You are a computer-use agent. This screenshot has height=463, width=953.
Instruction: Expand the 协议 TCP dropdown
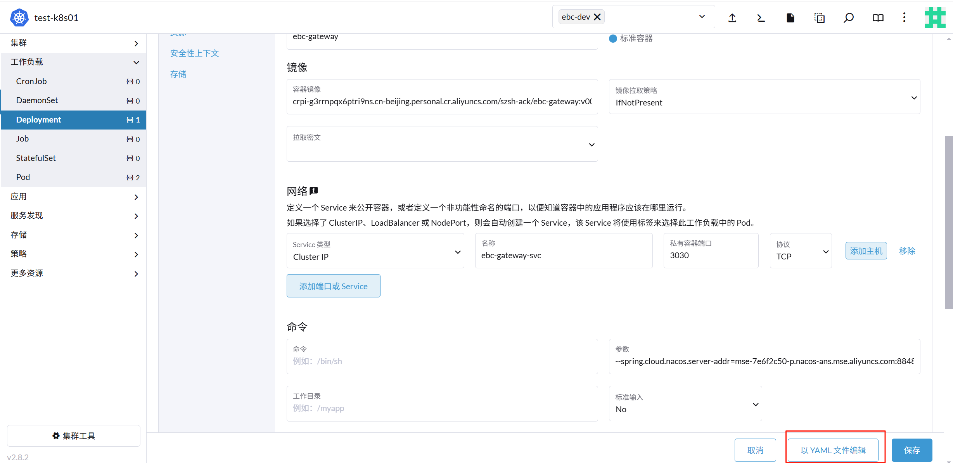pyautogui.click(x=801, y=251)
